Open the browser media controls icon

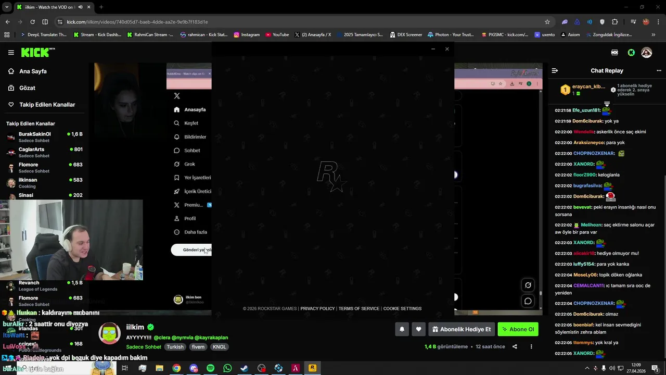pos(633,22)
